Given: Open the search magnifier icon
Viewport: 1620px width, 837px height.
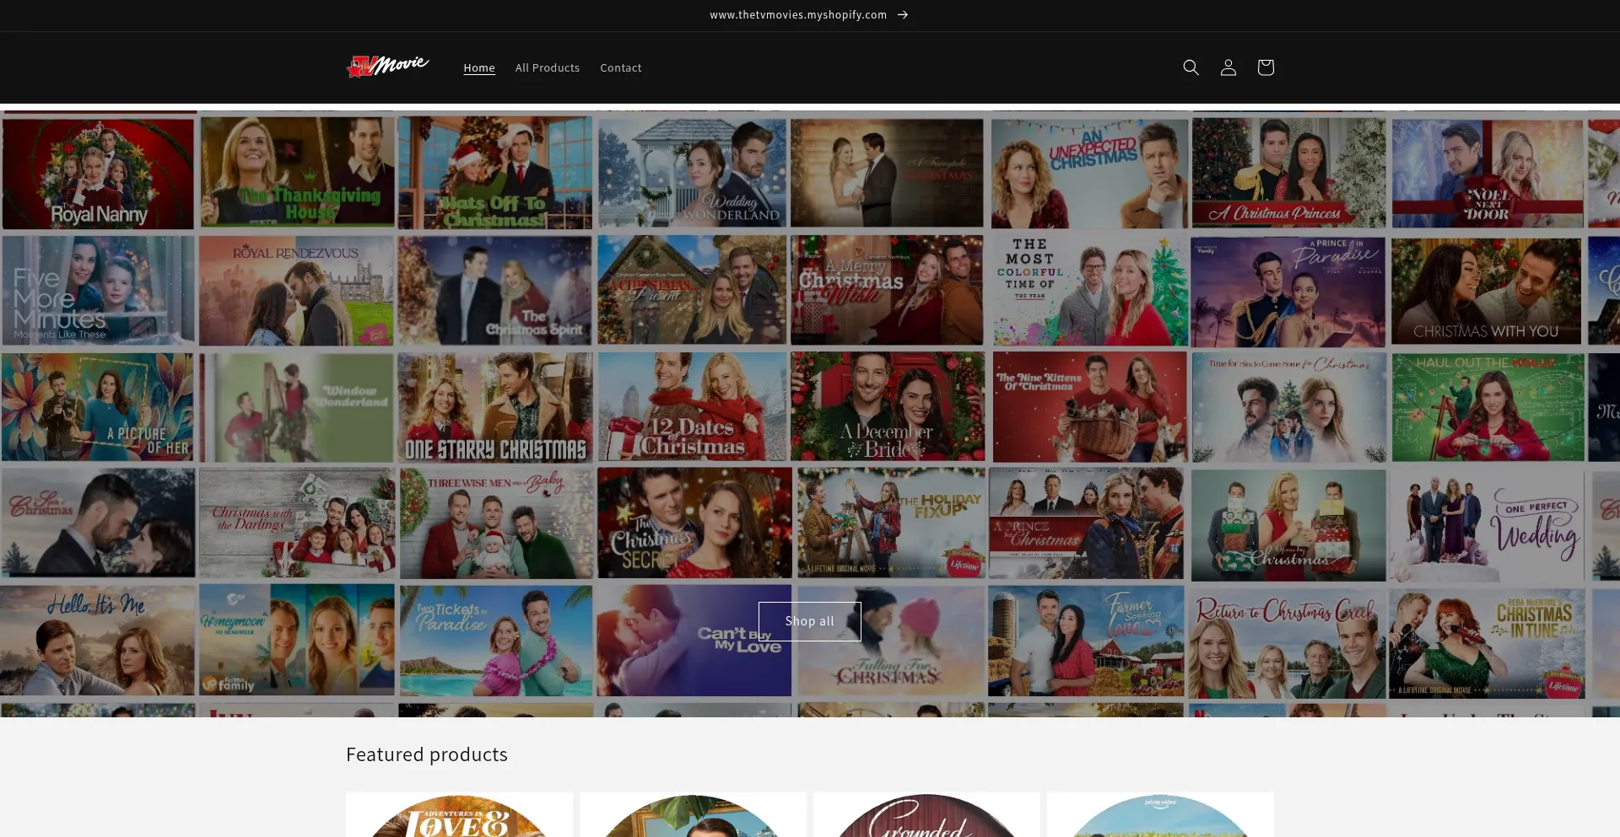Looking at the screenshot, I should (1191, 67).
